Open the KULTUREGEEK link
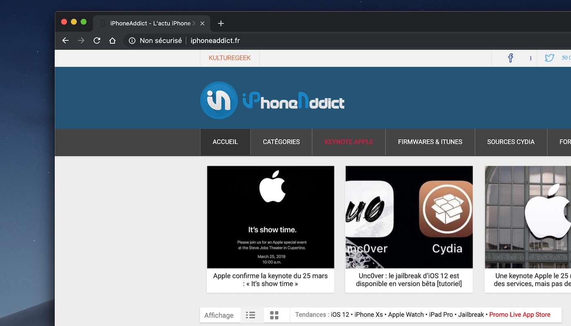 [230, 58]
